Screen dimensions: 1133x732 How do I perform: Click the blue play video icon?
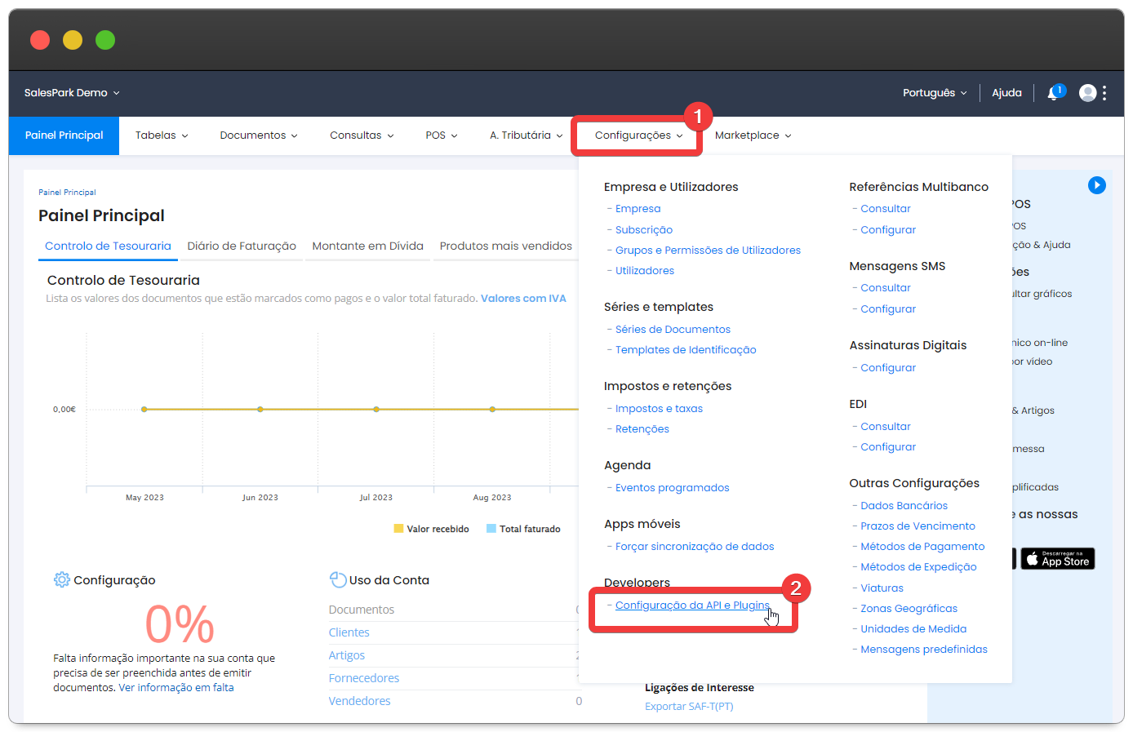click(1096, 185)
